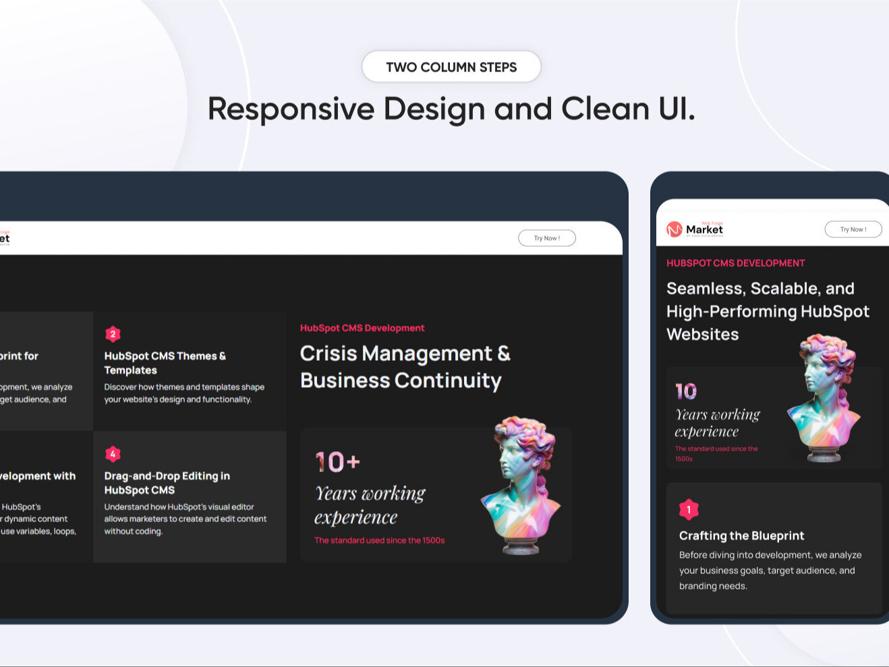The height and width of the screenshot is (667, 889).
Task: Click the Seamless, Scalable HubSpot Websites headline
Action: (768, 311)
